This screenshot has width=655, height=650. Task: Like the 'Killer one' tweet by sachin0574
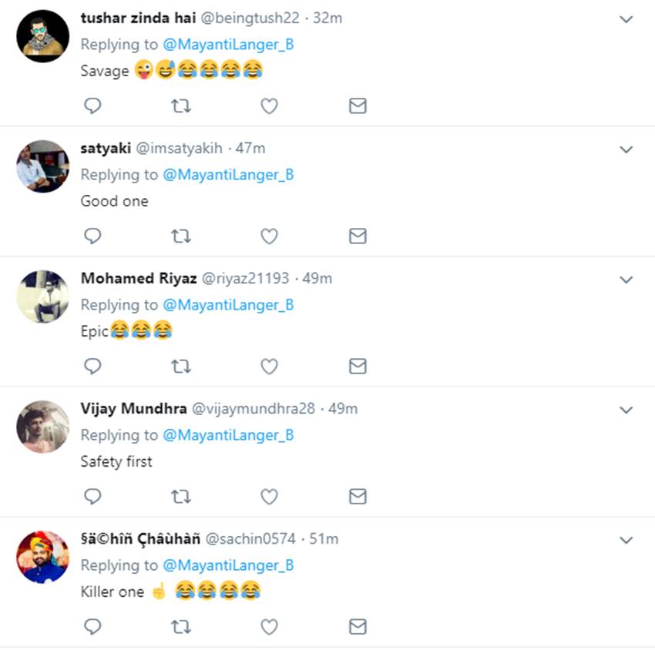(x=269, y=627)
